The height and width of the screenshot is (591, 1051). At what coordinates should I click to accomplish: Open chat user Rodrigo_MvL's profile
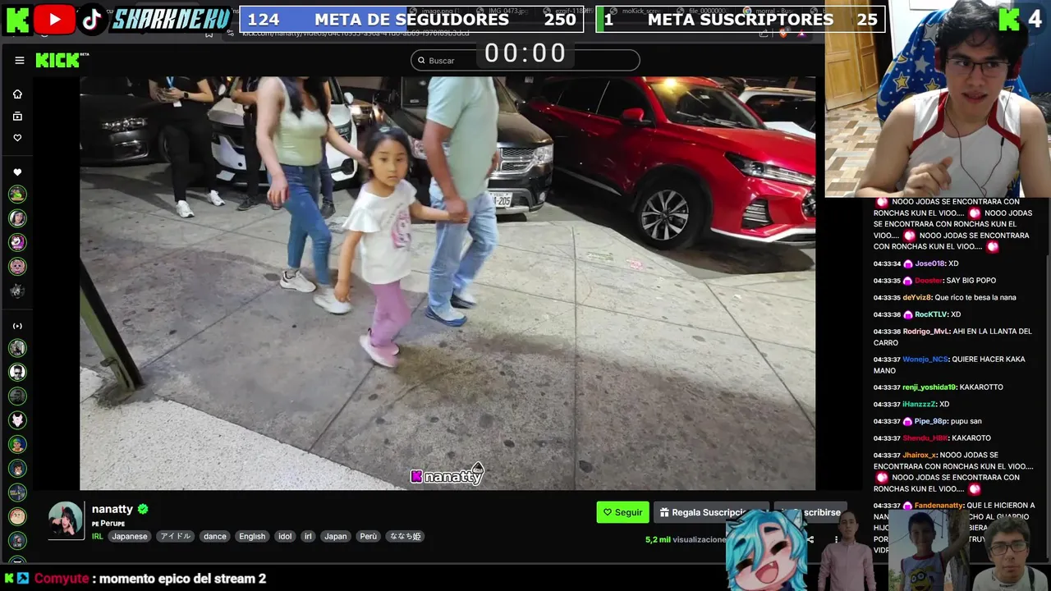pyautogui.click(x=926, y=332)
